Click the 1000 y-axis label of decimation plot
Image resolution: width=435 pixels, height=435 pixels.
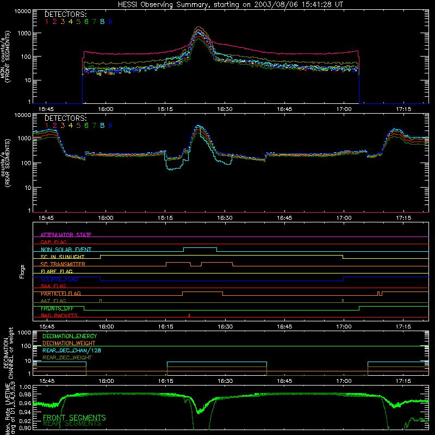(x=24, y=332)
